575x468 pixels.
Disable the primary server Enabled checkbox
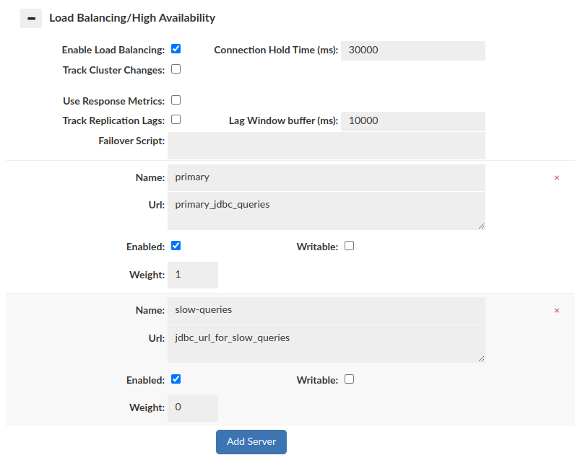coord(176,245)
